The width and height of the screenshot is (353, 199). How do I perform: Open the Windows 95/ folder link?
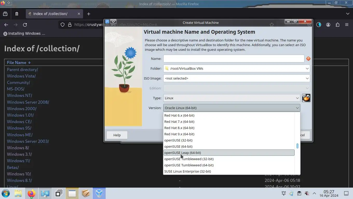(19, 128)
